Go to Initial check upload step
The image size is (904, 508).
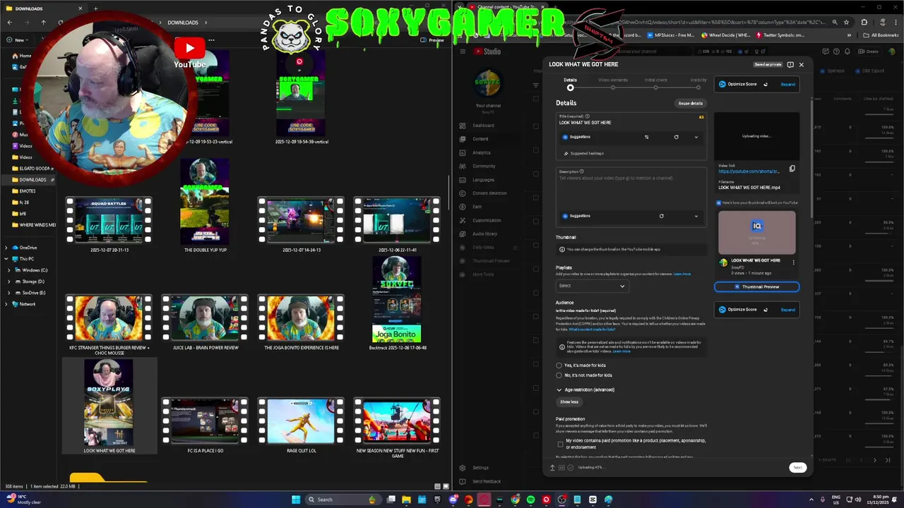click(x=655, y=84)
